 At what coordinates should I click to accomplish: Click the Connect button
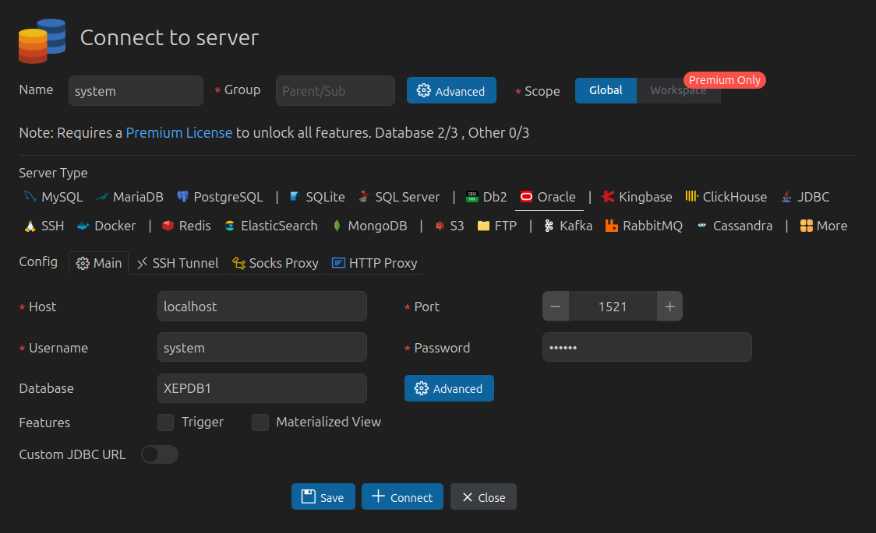pos(402,497)
